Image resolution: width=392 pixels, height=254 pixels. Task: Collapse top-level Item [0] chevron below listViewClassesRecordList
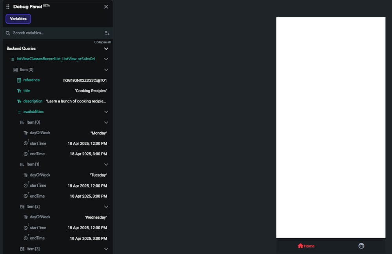(106, 70)
